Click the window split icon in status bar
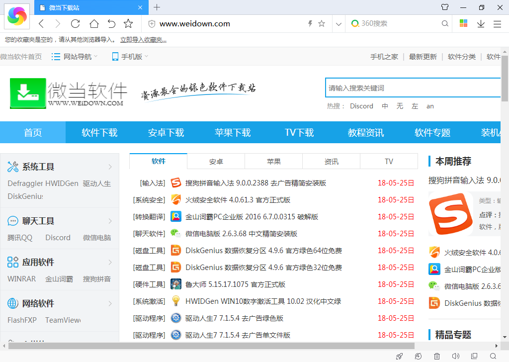This screenshot has height=362, width=509. (474, 356)
